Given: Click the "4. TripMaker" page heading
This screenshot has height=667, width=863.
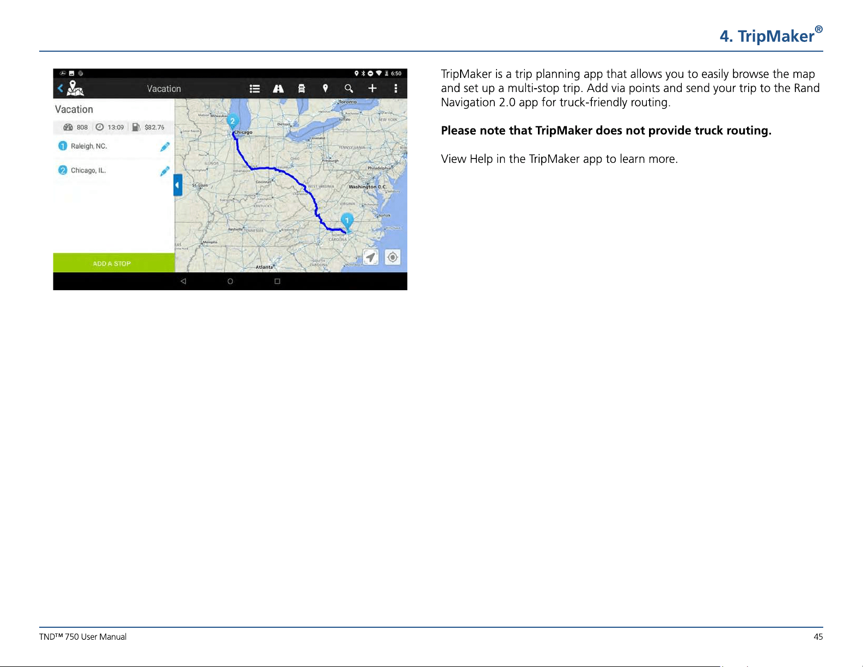Looking at the screenshot, I should pos(771,35).
